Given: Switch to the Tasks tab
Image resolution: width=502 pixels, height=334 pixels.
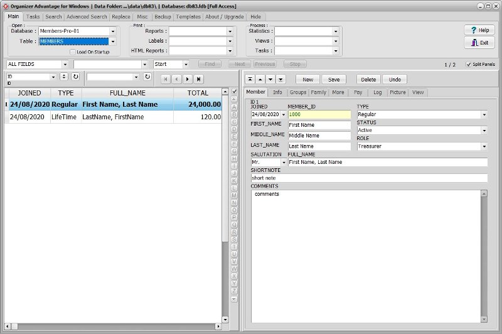Looking at the screenshot, I should tap(33, 17).
